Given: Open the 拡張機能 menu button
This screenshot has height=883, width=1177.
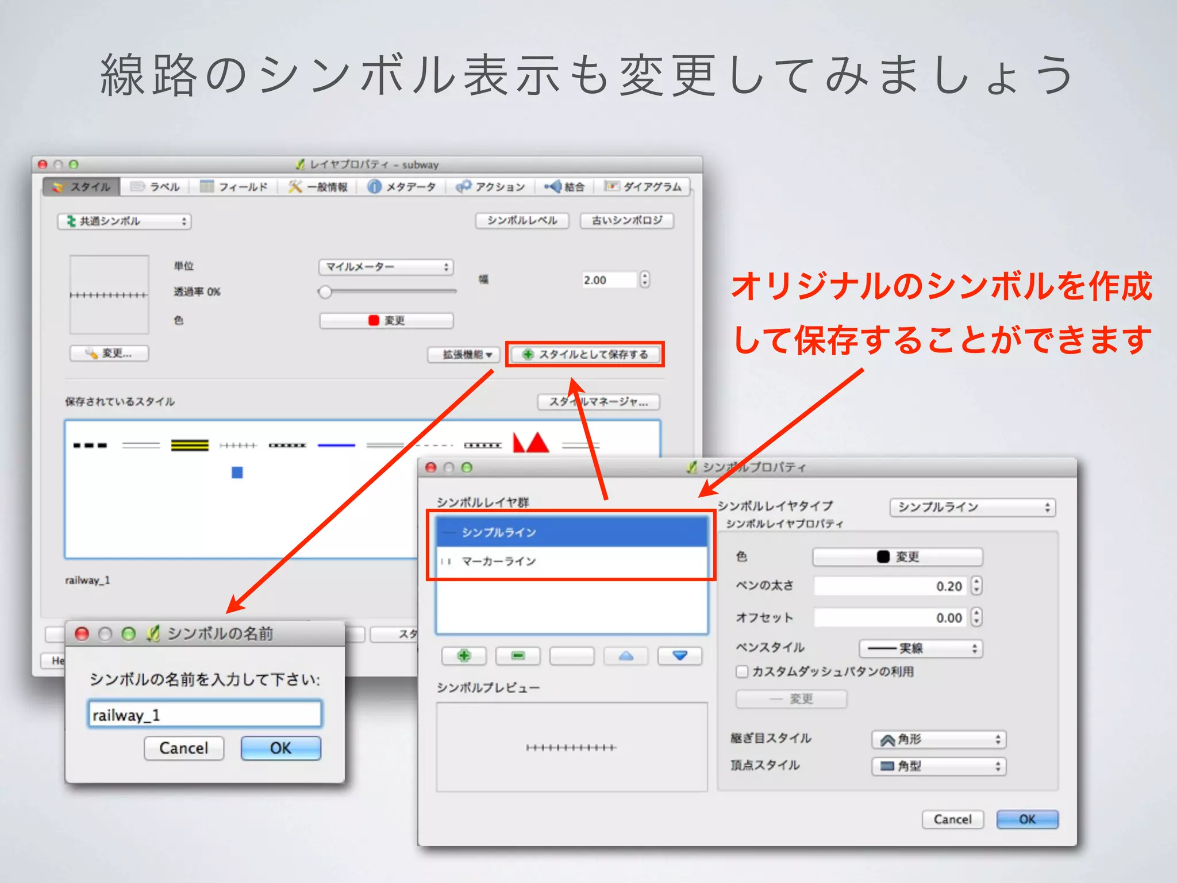Looking at the screenshot, I should pyautogui.click(x=464, y=355).
